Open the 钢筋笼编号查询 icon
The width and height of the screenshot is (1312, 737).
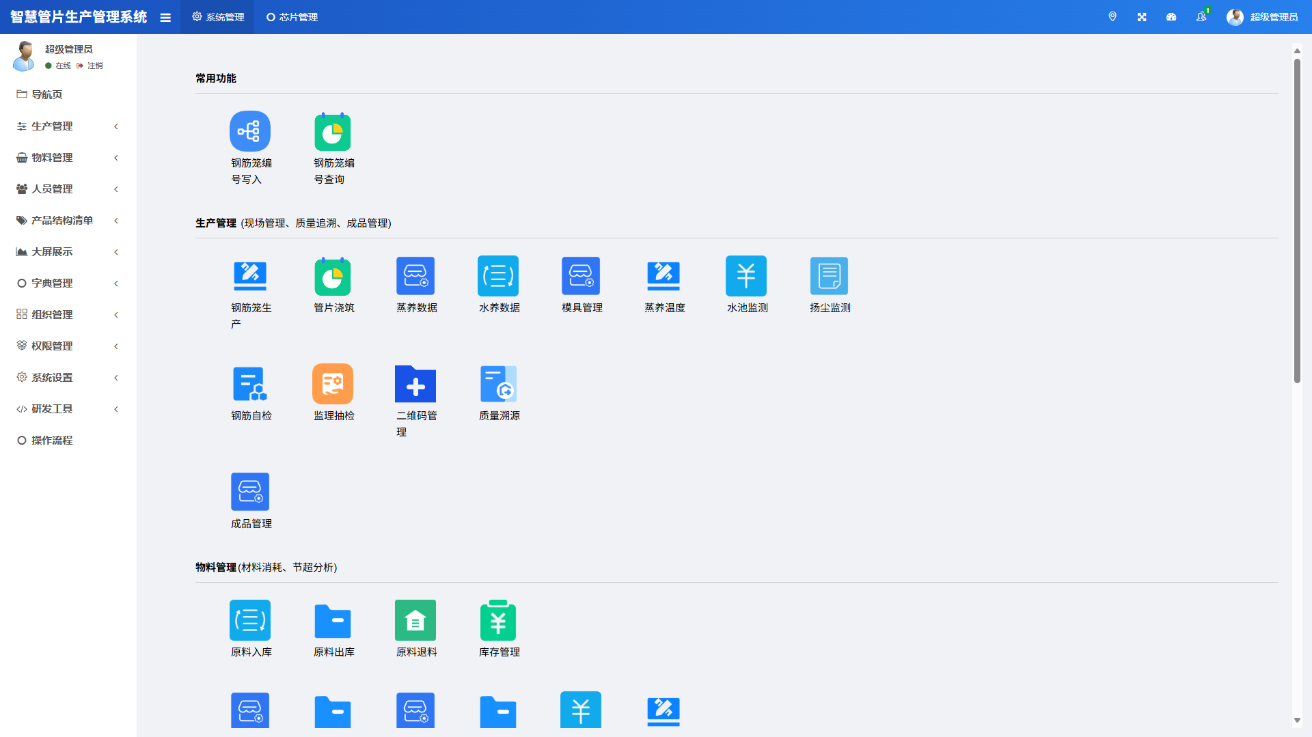tap(333, 131)
